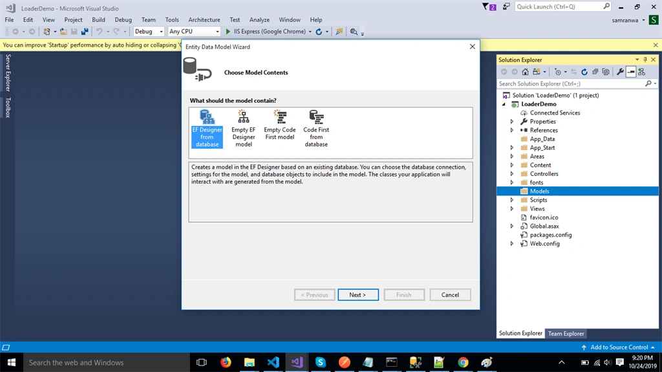This screenshot has height=372, width=662.
Task: Click Add to Source Control
Action: pyautogui.click(x=619, y=347)
